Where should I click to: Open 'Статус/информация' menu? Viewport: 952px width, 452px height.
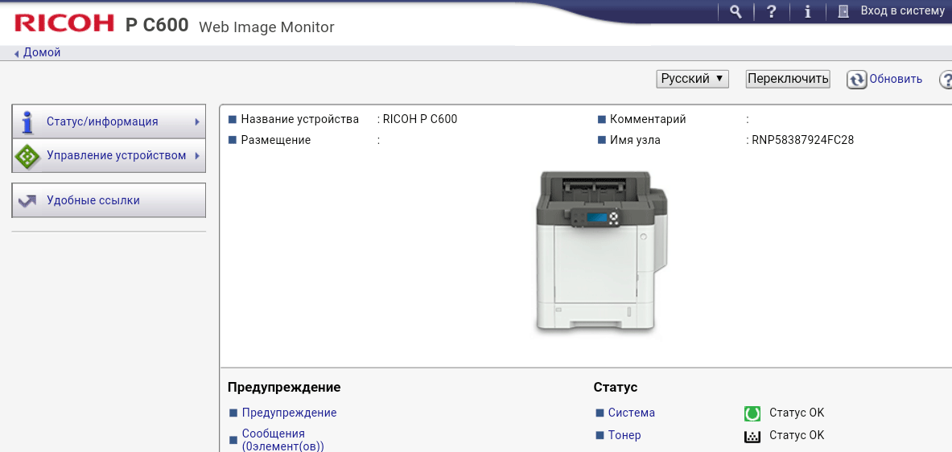click(109, 121)
